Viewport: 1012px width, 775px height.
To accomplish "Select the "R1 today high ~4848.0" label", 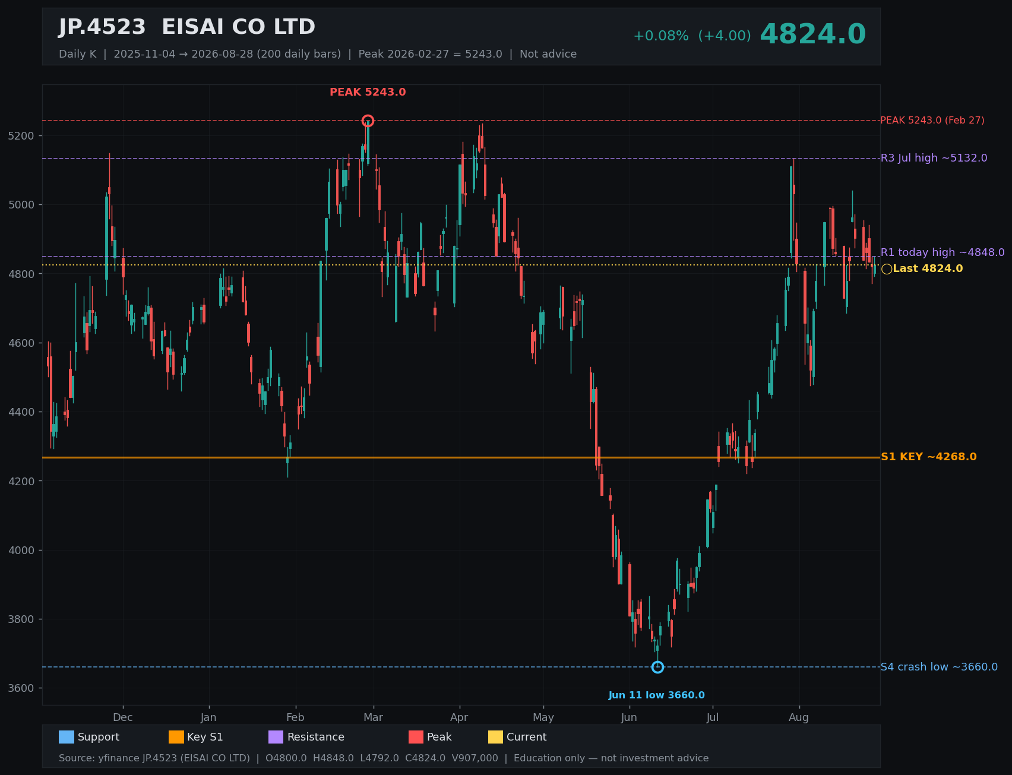I will (943, 252).
